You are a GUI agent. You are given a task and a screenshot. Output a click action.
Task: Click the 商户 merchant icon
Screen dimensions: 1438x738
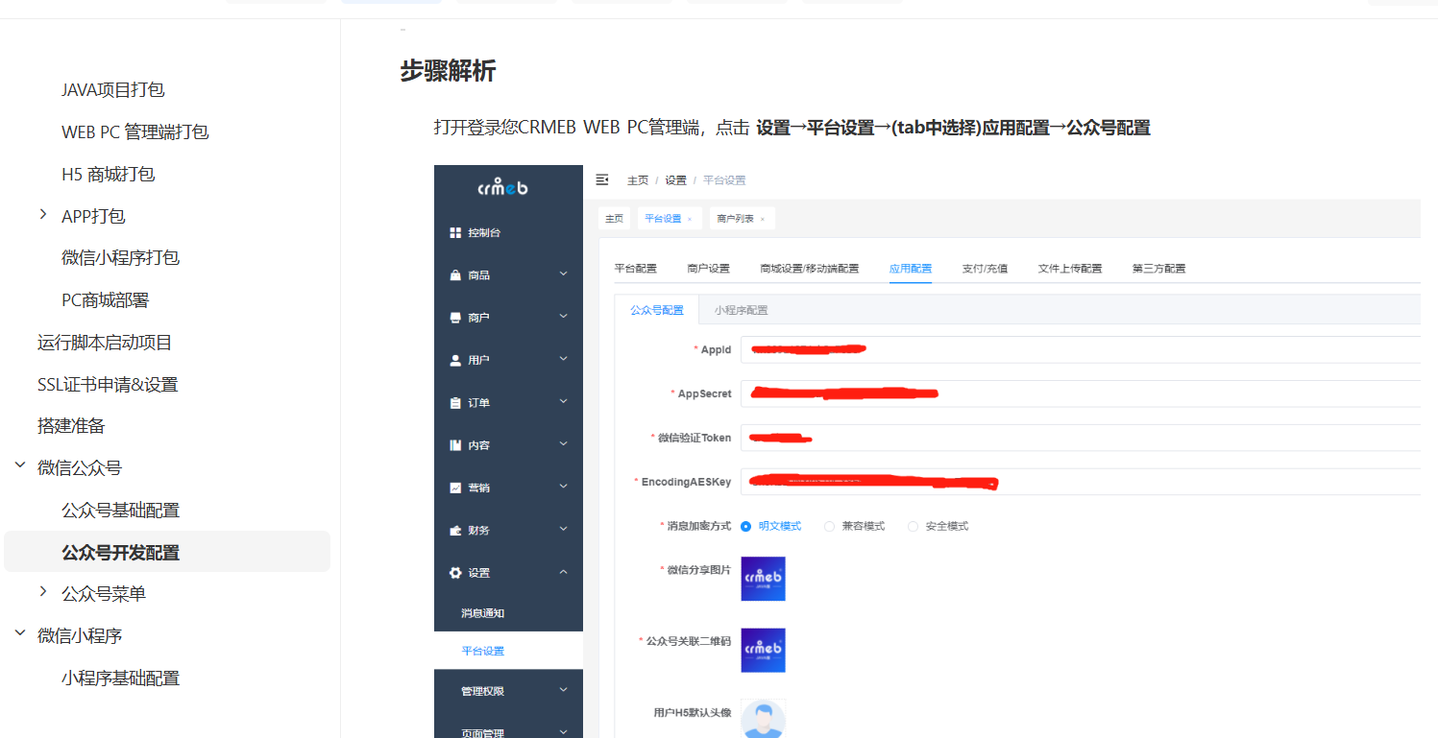455,318
